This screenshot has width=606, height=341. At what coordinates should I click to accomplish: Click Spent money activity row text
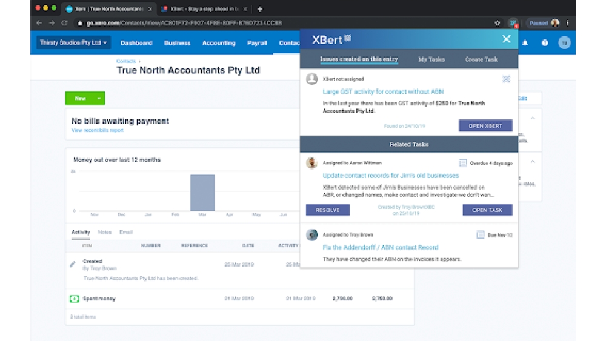(x=99, y=299)
